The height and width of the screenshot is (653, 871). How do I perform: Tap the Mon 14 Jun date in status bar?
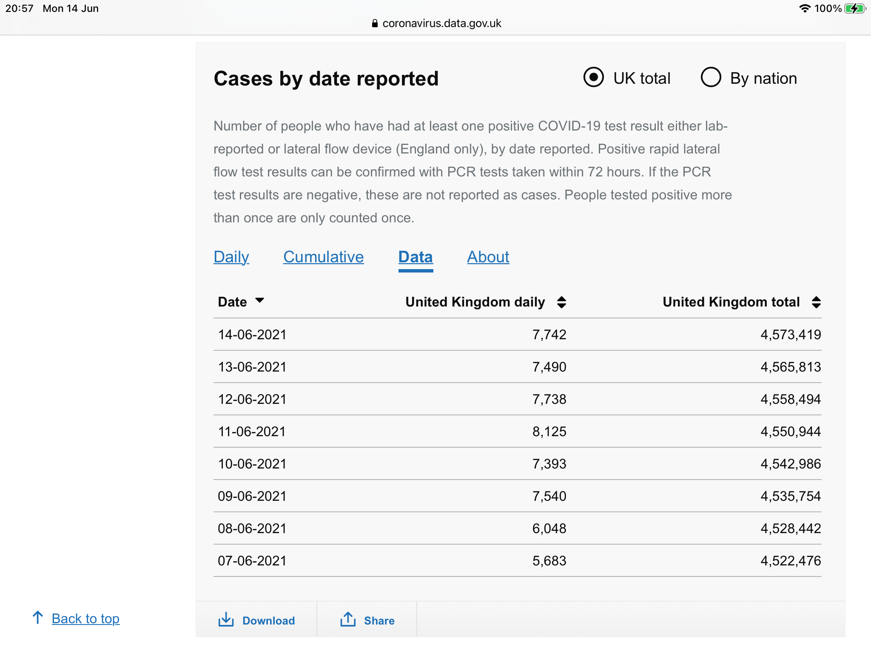coord(71,9)
